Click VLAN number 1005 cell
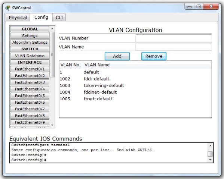This screenshot has height=179, width=224. 65,99
